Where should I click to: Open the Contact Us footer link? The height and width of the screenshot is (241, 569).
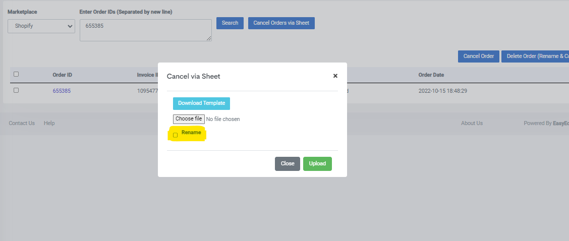coord(22,123)
